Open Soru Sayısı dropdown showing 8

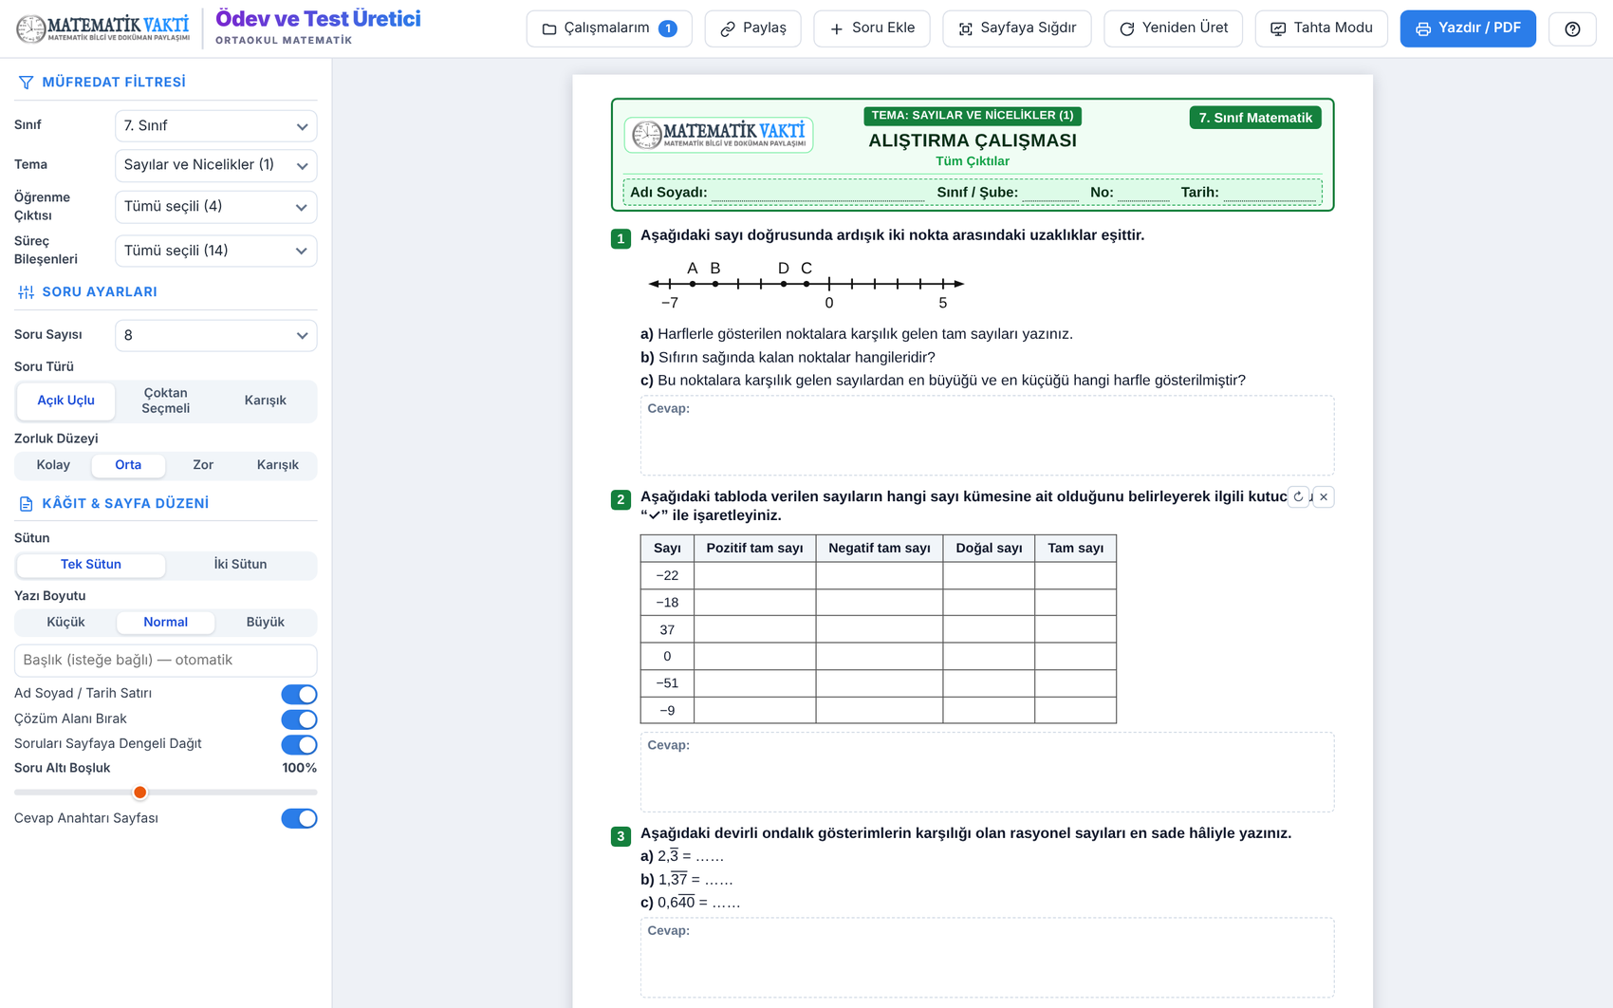click(215, 335)
